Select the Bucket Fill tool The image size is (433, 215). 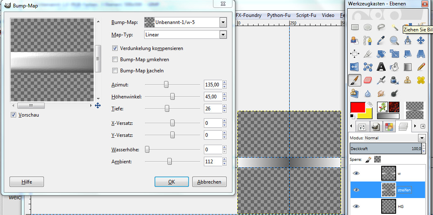[x=394, y=67]
